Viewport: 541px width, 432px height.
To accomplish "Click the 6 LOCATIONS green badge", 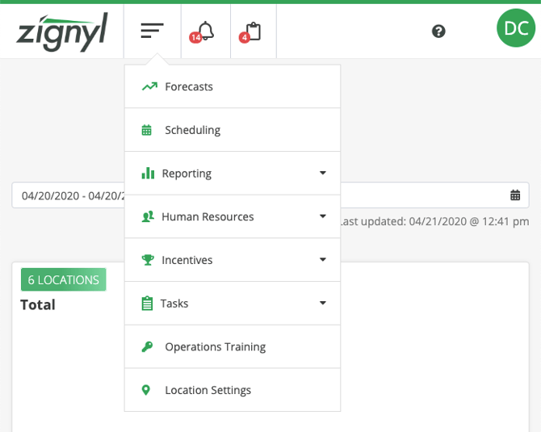I will click(63, 279).
